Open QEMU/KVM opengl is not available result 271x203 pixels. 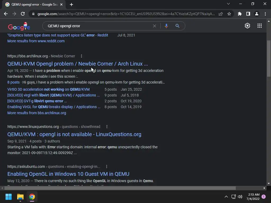click(74, 134)
